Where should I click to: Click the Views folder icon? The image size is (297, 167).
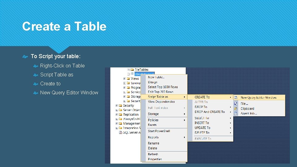coord(128,79)
